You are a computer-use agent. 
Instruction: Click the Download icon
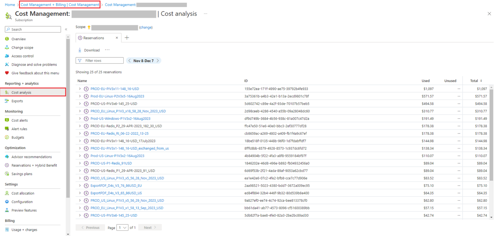[x=80, y=50]
